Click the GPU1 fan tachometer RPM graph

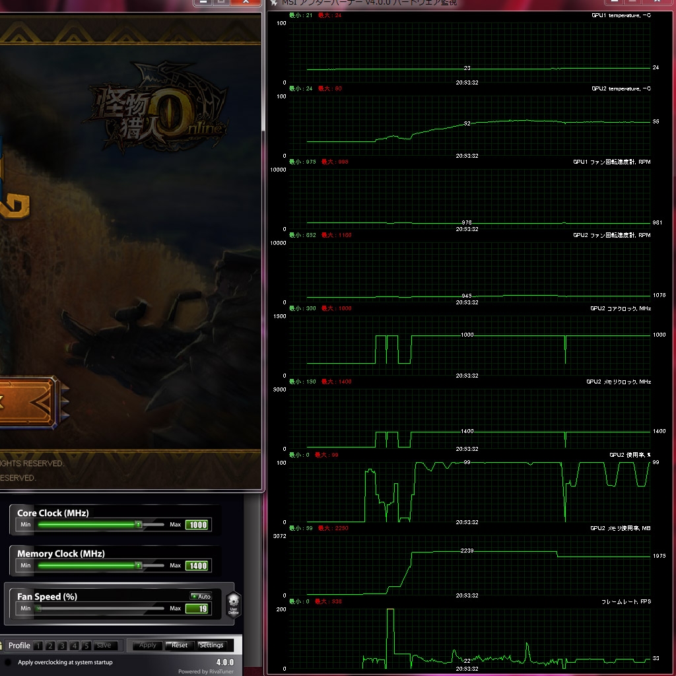point(469,199)
